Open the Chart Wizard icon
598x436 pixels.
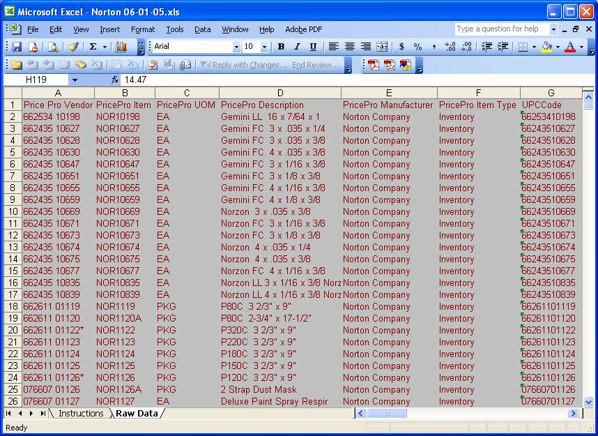[x=122, y=47]
